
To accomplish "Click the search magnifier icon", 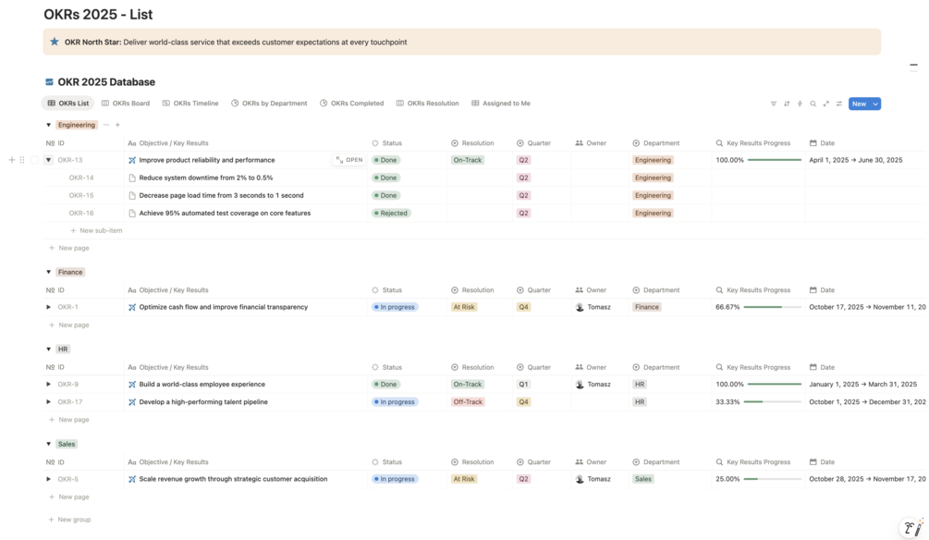I will pyautogui.click(x=813, y=104).
